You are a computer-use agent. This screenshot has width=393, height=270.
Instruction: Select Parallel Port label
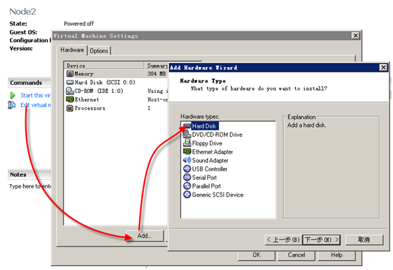click(206, 186)
